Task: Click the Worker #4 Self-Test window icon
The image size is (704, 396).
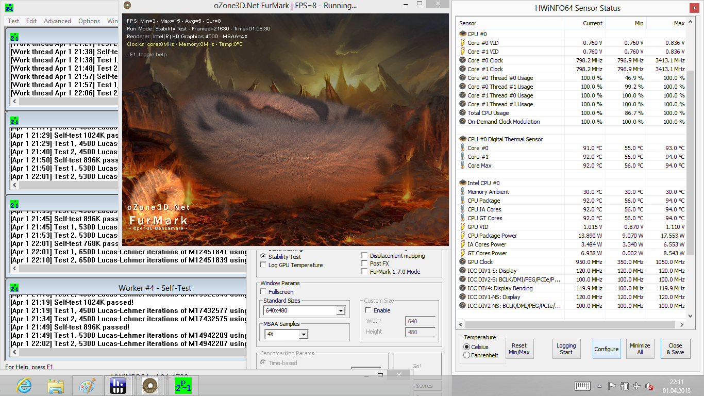Action: click(14, 288)
